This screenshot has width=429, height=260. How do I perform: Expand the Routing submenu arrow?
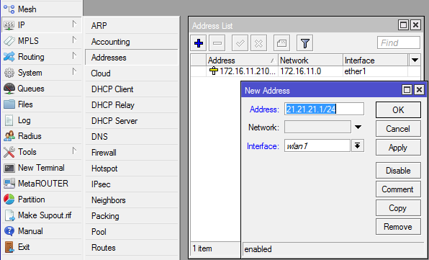click(x=74, y=56)
